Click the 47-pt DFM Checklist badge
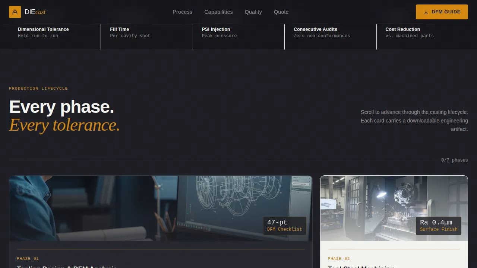 click(x=284, y=226)
